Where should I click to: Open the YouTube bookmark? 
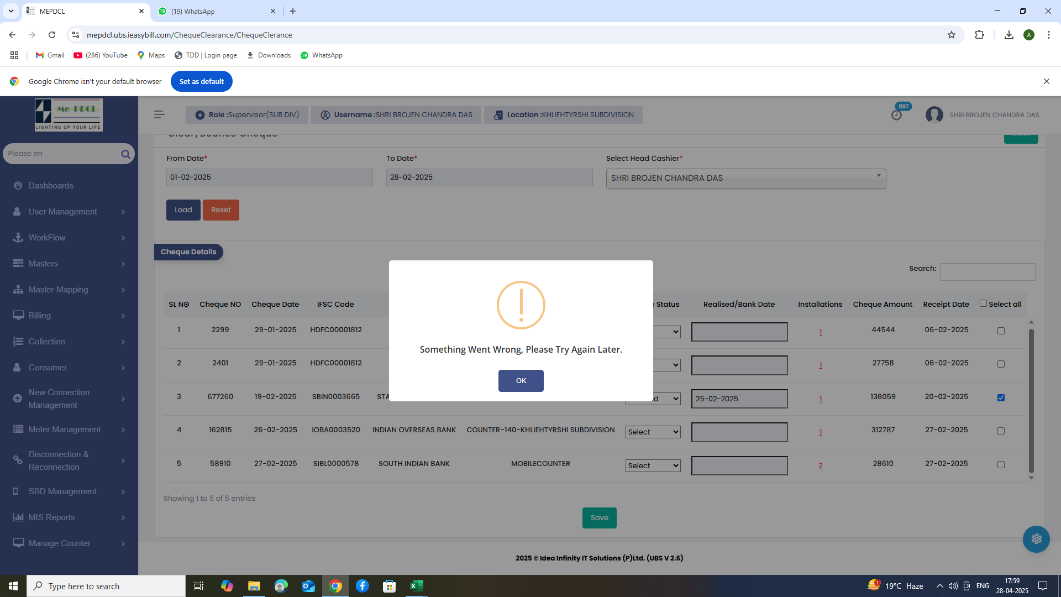101,55
